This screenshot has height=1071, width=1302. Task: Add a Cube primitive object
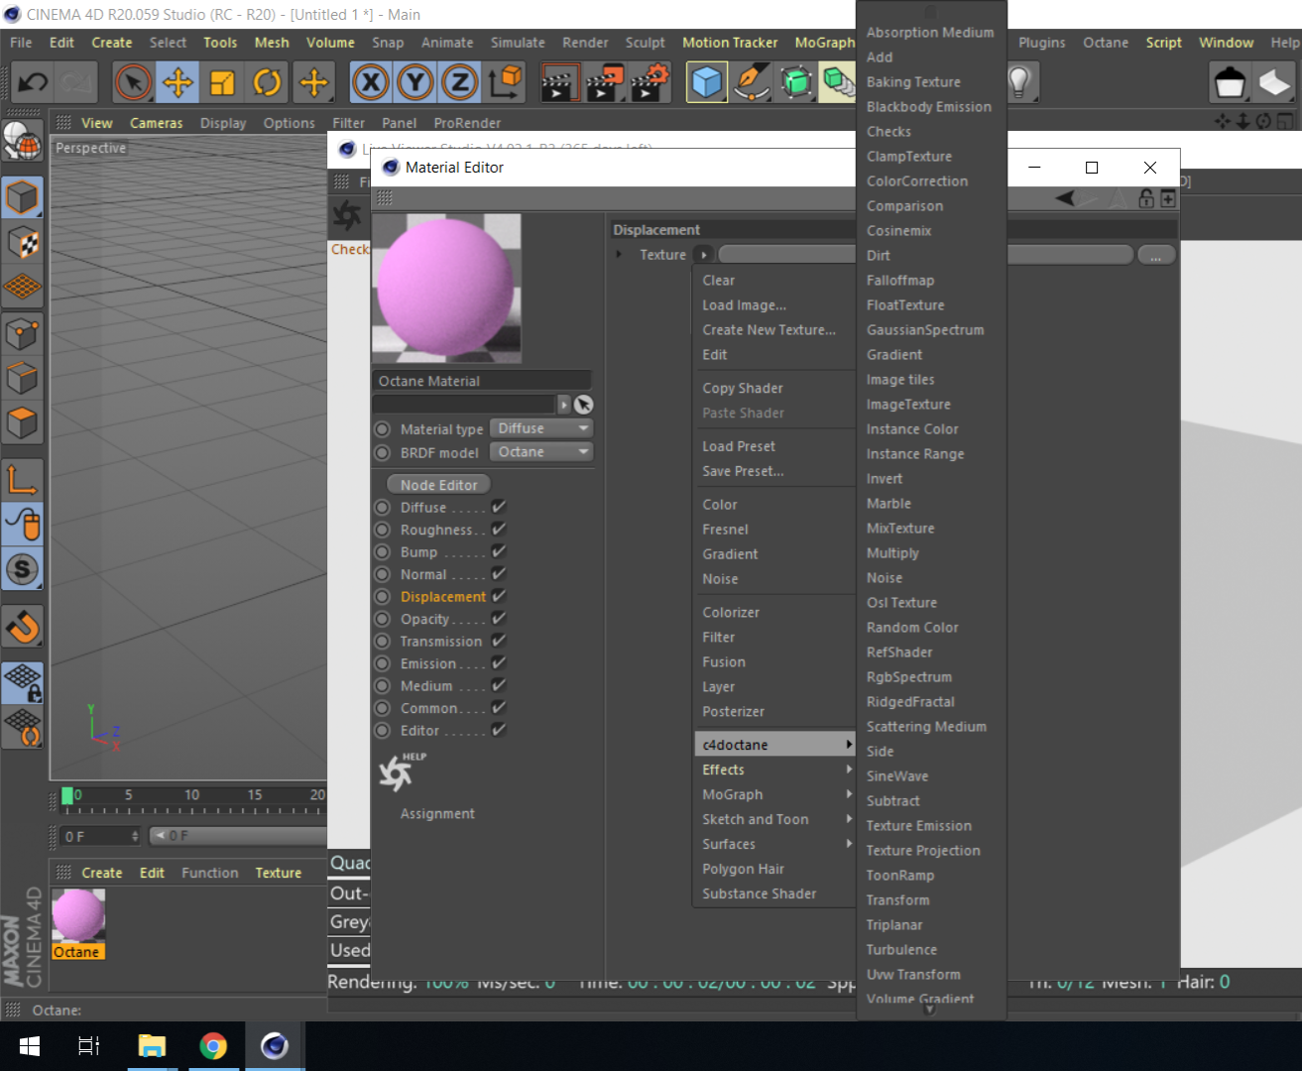coord(706,82)
